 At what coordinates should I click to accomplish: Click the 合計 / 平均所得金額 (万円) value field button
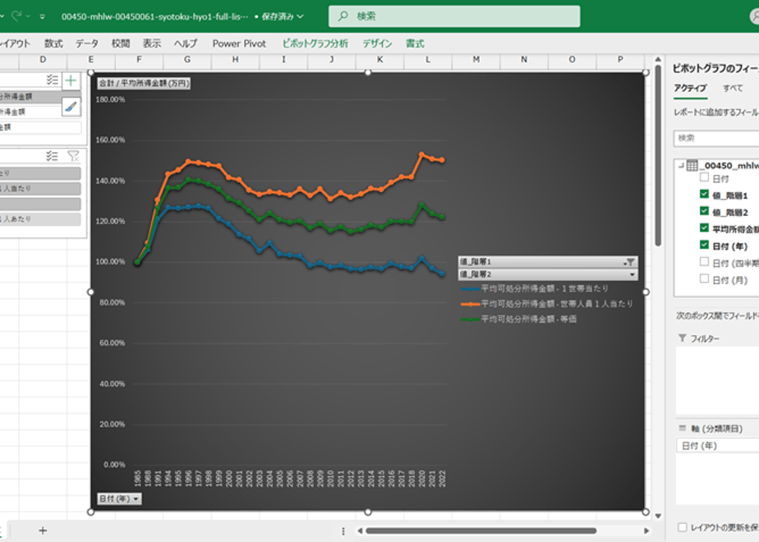144,83
